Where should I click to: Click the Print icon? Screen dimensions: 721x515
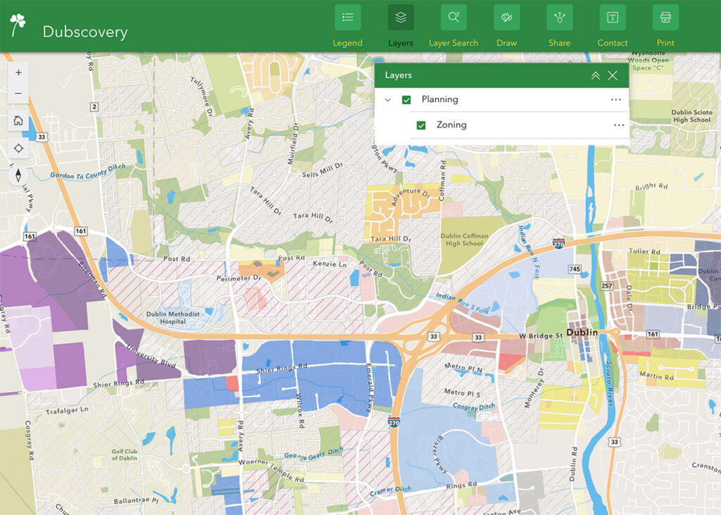[x=665, y=18]
